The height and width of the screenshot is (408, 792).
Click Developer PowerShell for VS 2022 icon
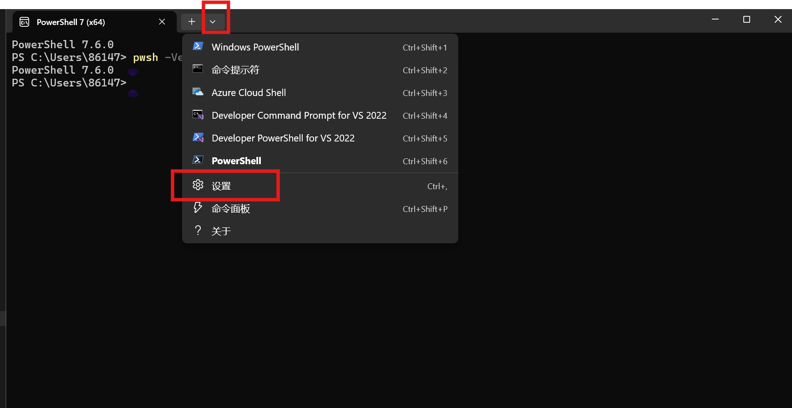tap(198, 137)
